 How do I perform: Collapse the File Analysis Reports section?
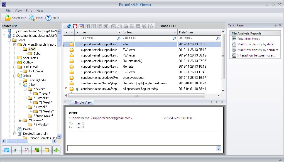pos(278,33)
